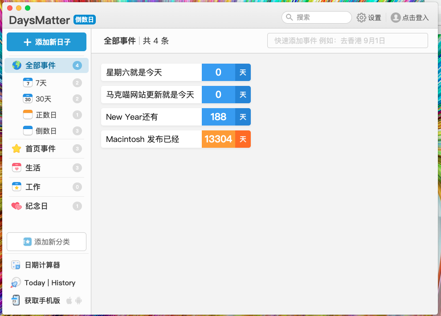The height and width of the screenshot is (316, 441).
Task: Click the user avatar icon
Action: pos(396,17)
